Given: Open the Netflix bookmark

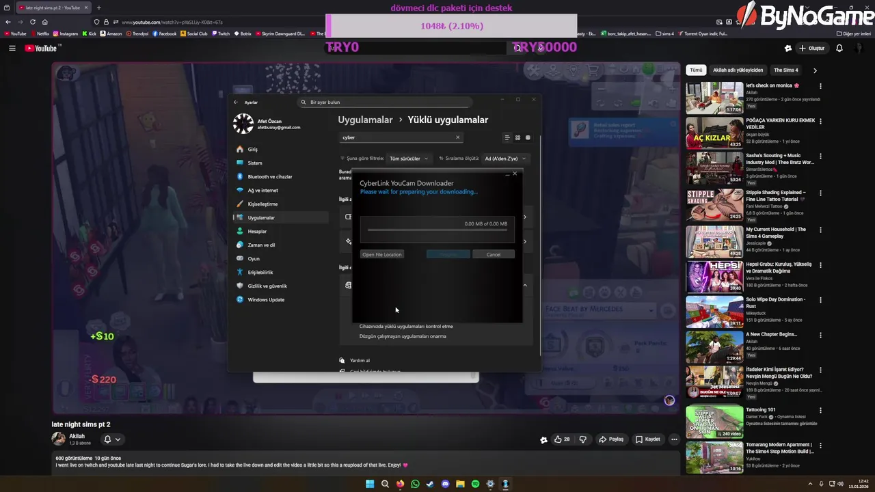Looking at the screenshot, I should (39, 33).
